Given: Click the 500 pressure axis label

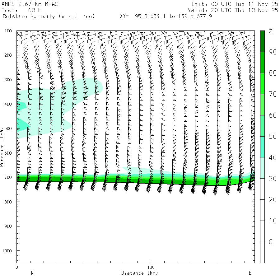Looking at the screenshot, I should pos(8,128).
